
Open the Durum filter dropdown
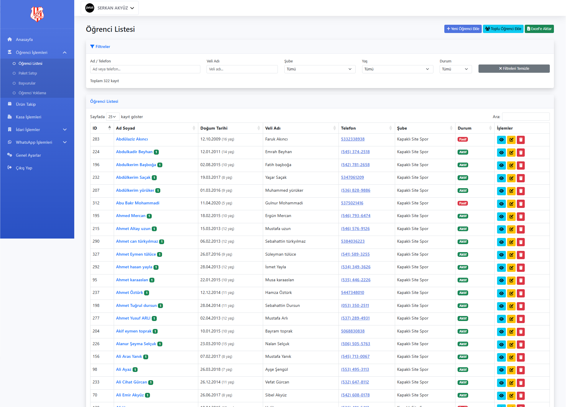[455, 69]
